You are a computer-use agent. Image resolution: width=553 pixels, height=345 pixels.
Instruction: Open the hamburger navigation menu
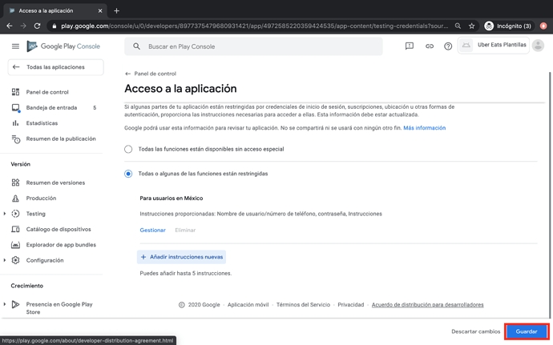(15, 46)
